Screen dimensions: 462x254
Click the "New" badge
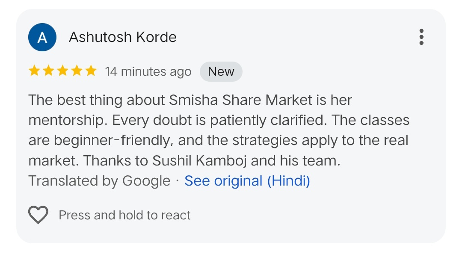(221, 71)
